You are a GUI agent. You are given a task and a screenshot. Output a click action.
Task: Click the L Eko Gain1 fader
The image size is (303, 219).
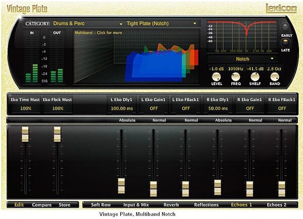pyautogui.click(x=154, y=189)
